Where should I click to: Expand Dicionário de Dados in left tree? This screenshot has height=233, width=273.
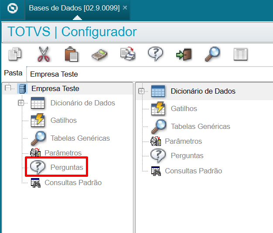click(x=21, y=103)
